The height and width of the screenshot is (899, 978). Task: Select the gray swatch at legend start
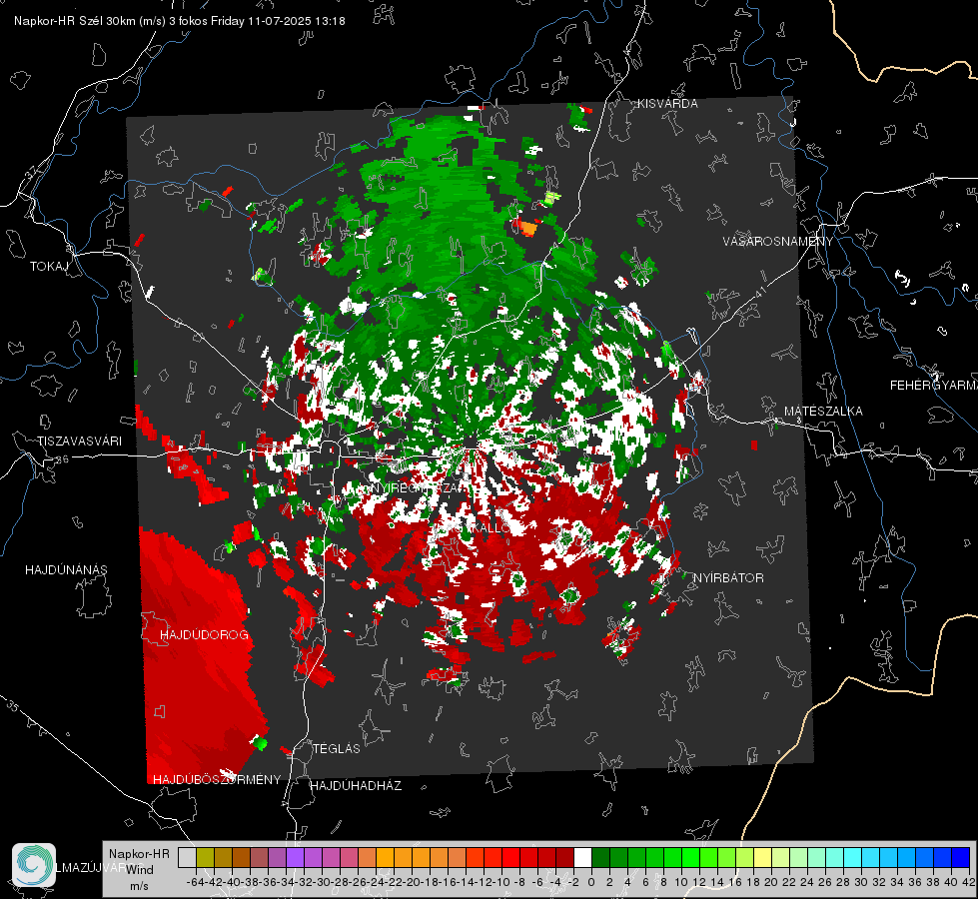[x=187, y=858]
